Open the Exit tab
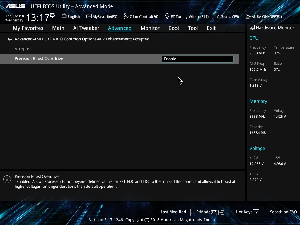Screen dimensions: 300x225 click(x=211, y=28)
